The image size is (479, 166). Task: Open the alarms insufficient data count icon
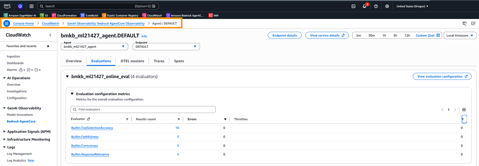coord(36,70)
